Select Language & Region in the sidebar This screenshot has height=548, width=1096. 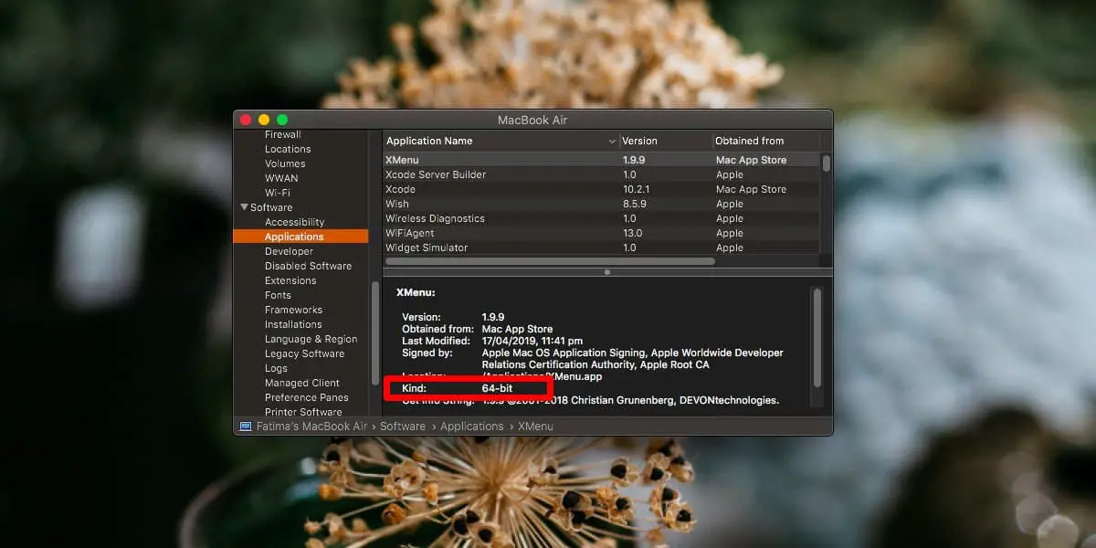pos(311,339)
